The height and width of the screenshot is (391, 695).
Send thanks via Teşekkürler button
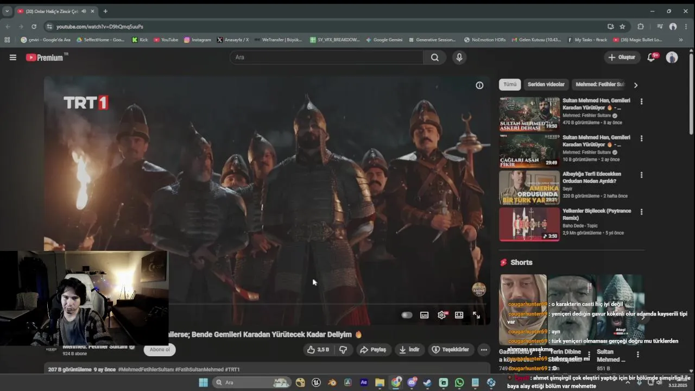click(451, 350)
